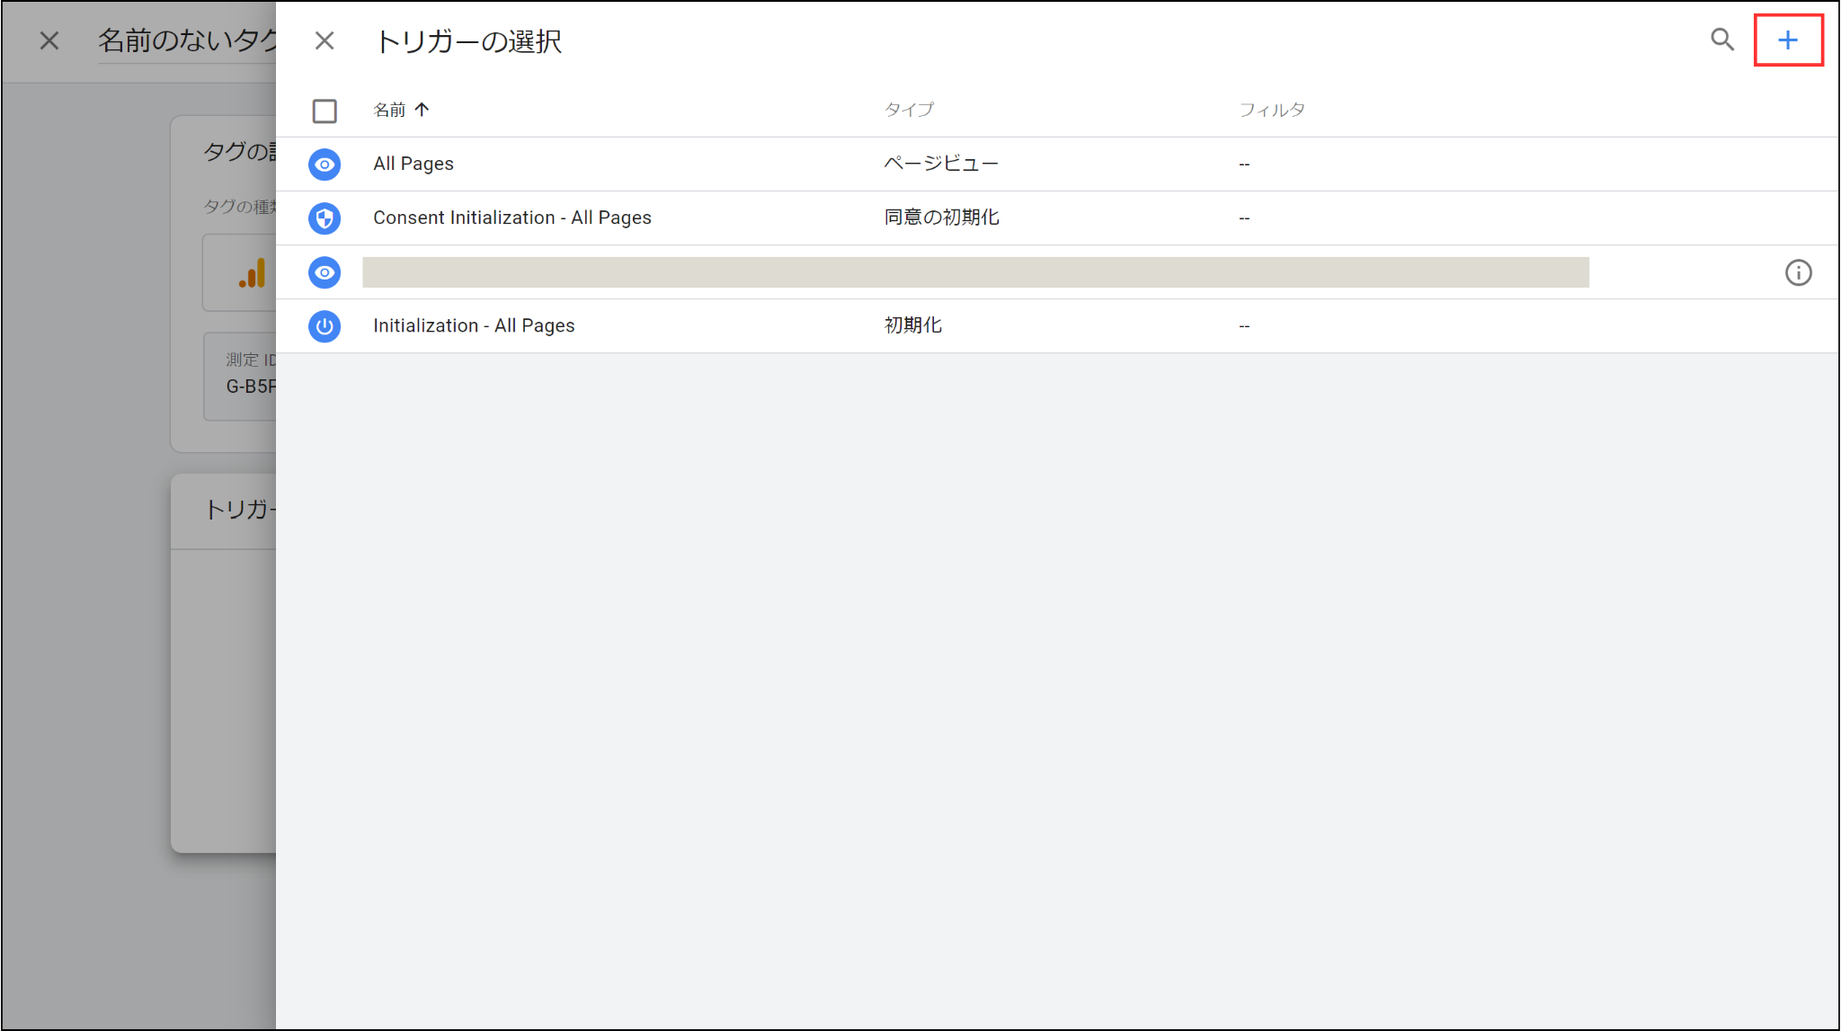Select Initialization - All Pages trigger
Screen dimensions: 1841x1031
[x=1056, y=325]
